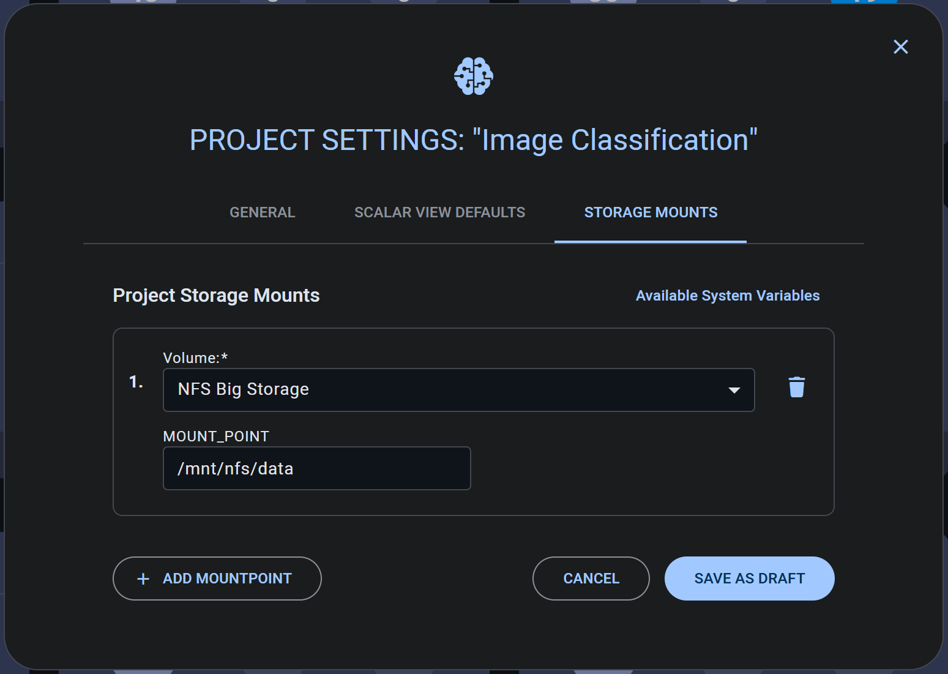Click the MOUNT_POINT input field
Screen dimensions: 948x674
tap(317, 468)
